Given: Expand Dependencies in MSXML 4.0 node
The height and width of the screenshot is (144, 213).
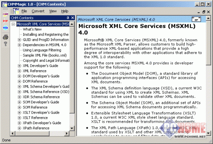Looking at the screenshot, I should pos(19,45).
